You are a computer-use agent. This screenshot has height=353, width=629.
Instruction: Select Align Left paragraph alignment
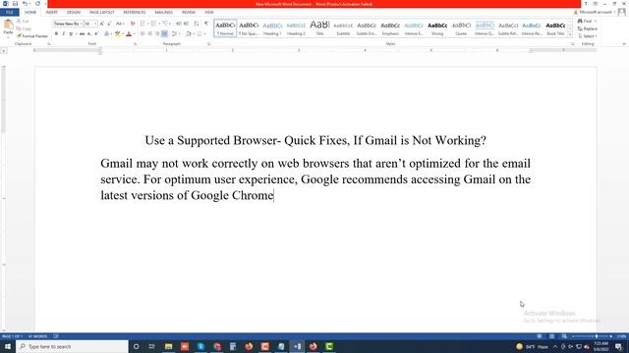143,34
